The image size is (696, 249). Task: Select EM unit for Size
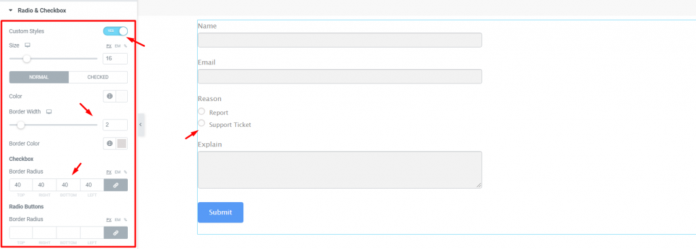point(118,45)
